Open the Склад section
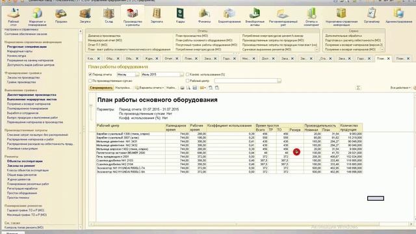416x234 pixels. pos(109,16)
